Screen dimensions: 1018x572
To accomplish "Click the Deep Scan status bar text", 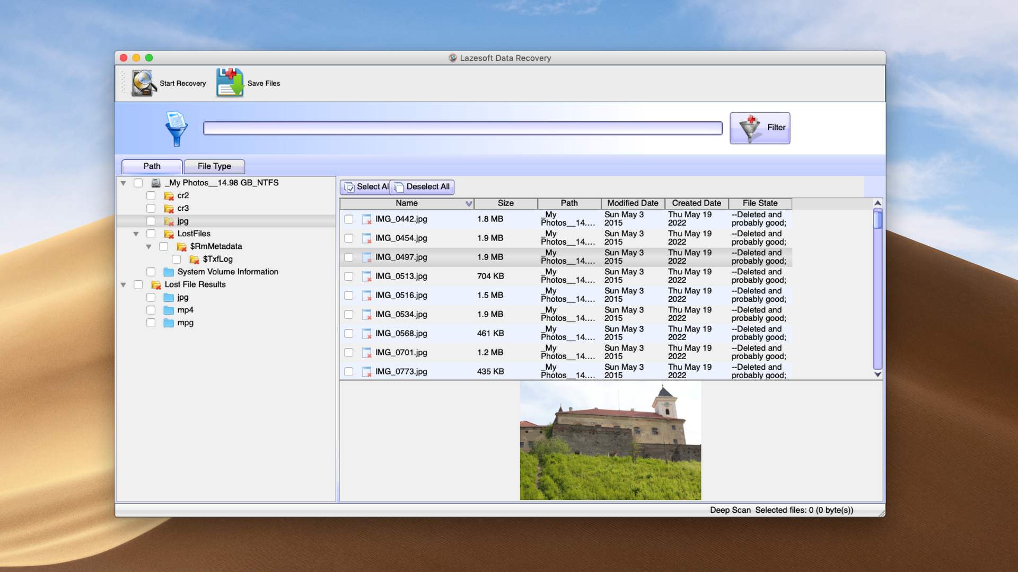I will (x=730, y=510).
